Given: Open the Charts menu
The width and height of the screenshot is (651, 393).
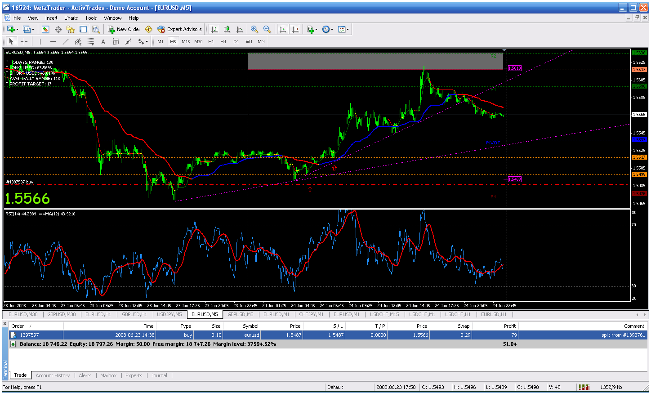Looking at the screenshot, I should click(x=71, y=18).
